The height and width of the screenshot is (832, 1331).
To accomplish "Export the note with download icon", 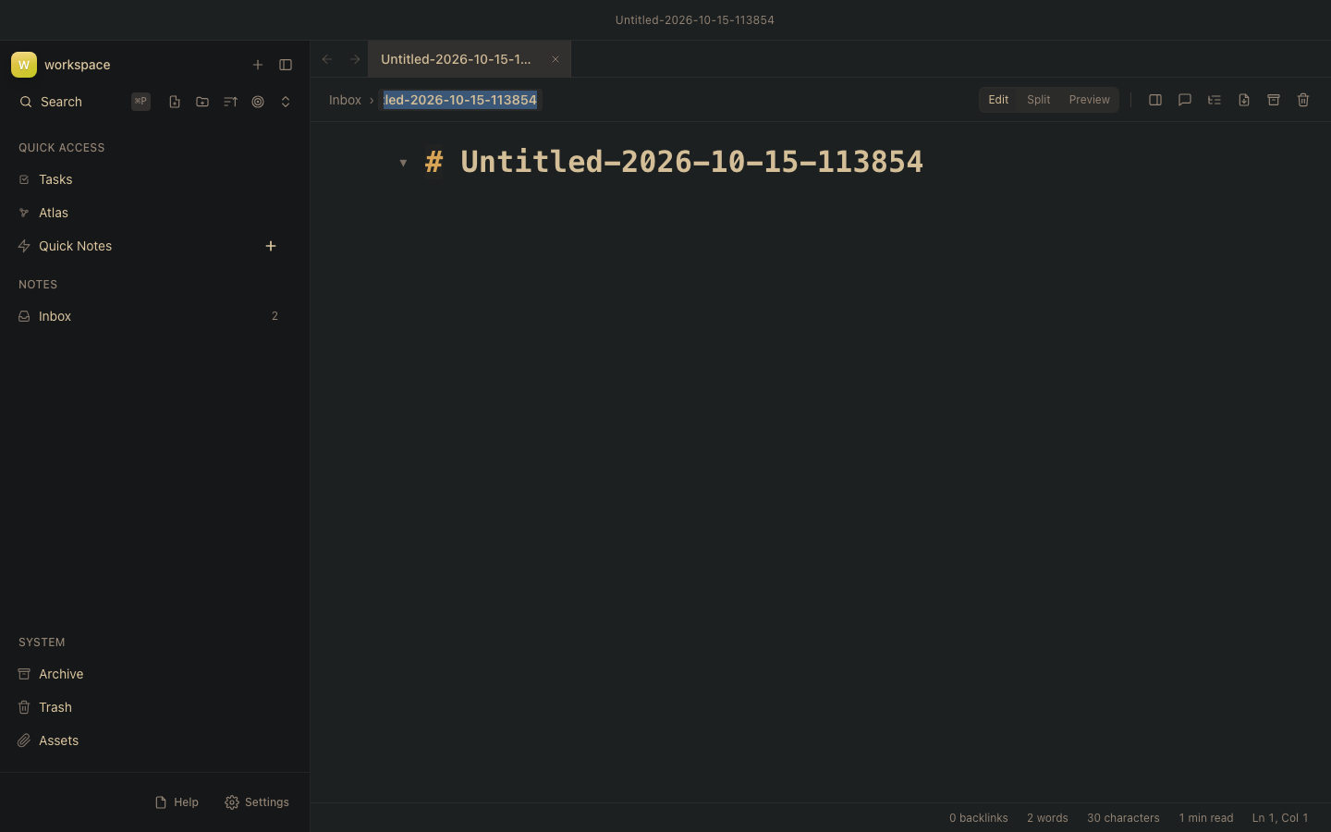I will (1244, 100).
